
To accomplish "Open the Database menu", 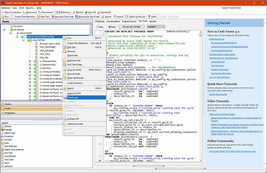I will [6, 8].
